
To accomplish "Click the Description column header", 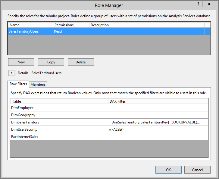I will [147, 25].
